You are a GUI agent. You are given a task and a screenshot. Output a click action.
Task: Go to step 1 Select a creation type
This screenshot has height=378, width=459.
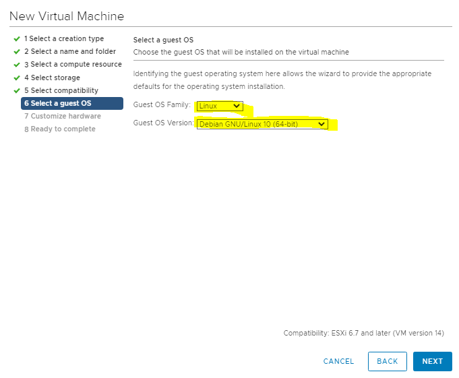pos(64,39)
